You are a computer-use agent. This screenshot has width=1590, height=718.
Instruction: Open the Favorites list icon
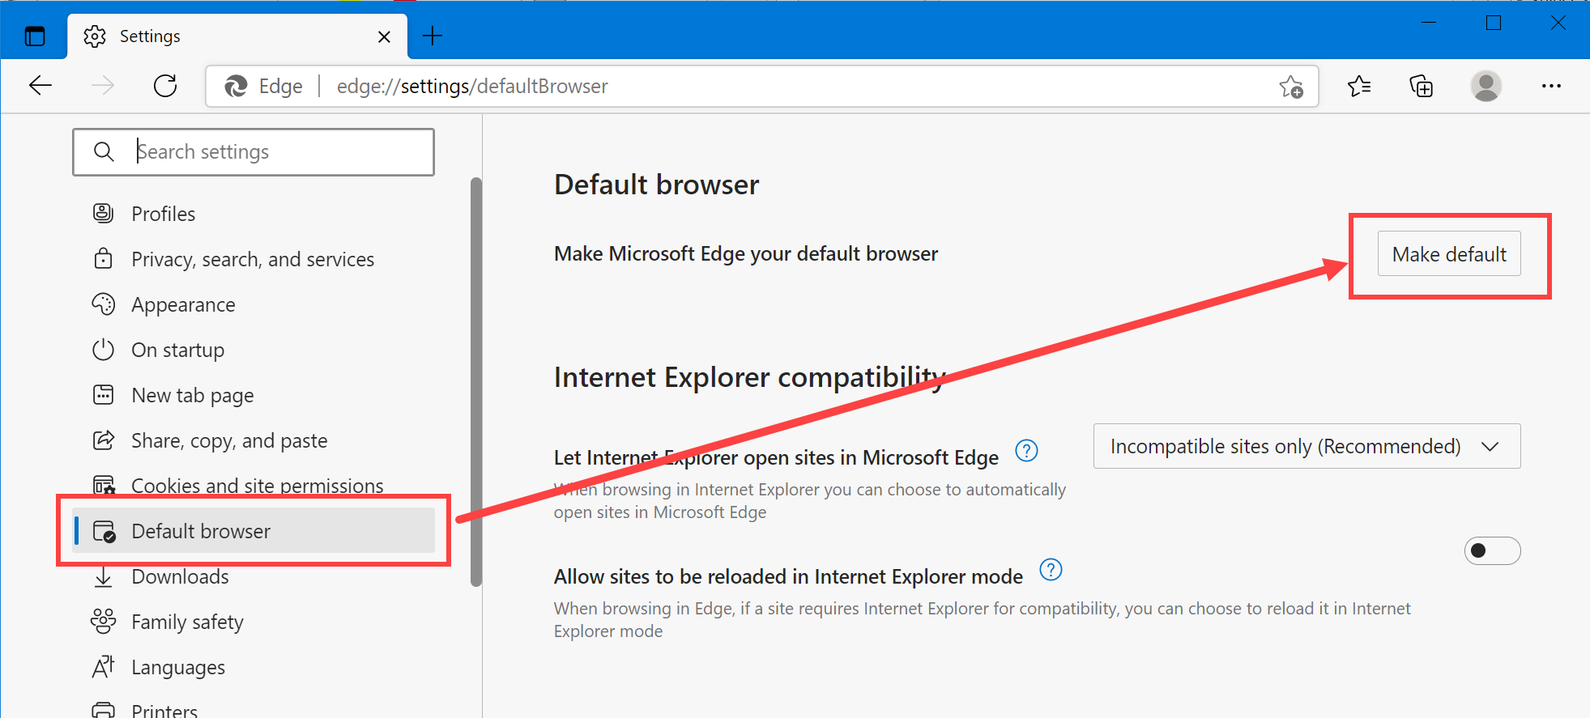1359,86
